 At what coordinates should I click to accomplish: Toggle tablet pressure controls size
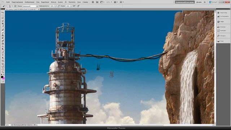point(78,6)
